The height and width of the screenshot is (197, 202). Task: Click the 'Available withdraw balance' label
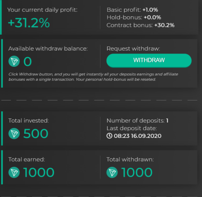point(48,48)
